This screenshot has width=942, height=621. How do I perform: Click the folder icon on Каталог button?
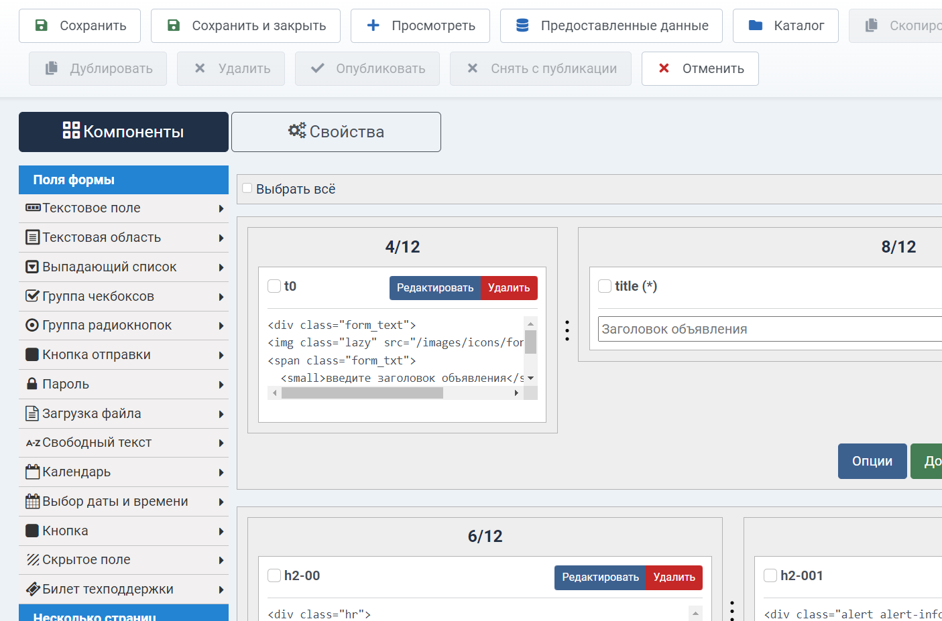(756, 25)
